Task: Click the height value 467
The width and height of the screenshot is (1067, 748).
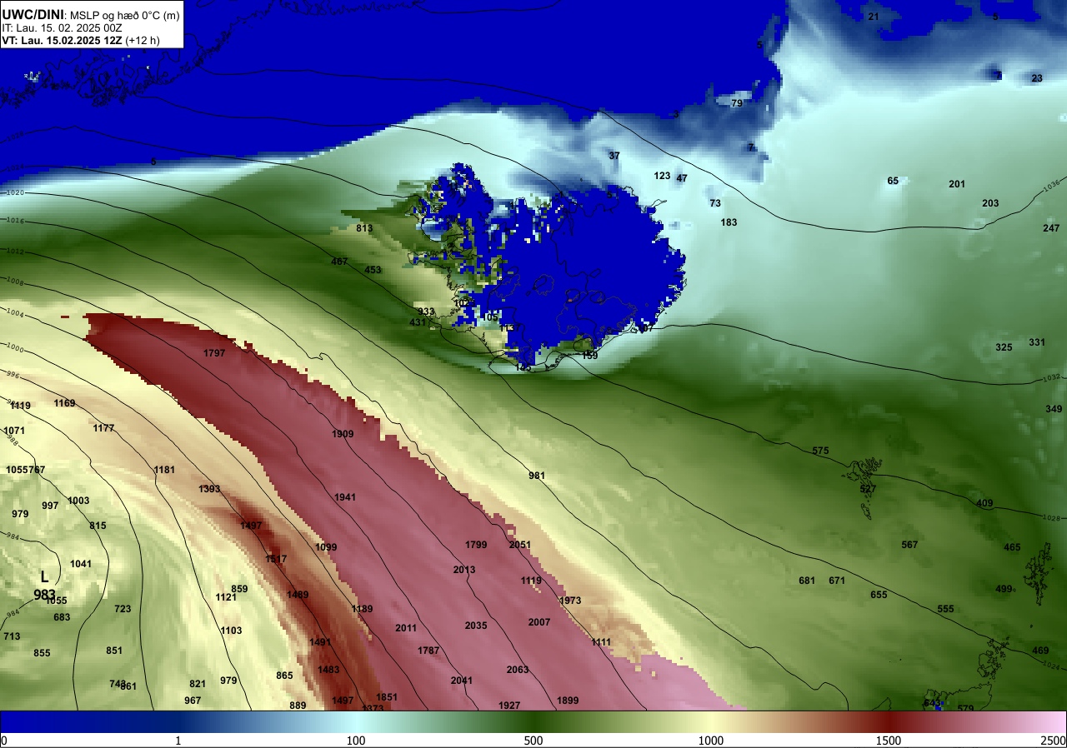Action: click(339, 262)
